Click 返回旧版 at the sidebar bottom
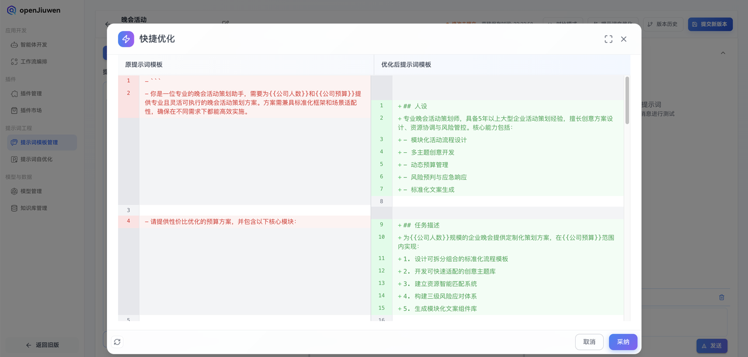The width and height of the screenshot is (748, 357). (42, 345)
